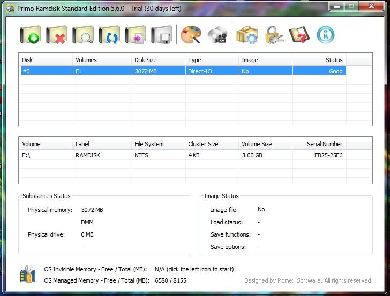Click the Create new ramdisk icon
The image size is (390, 296).
[31, 35]
